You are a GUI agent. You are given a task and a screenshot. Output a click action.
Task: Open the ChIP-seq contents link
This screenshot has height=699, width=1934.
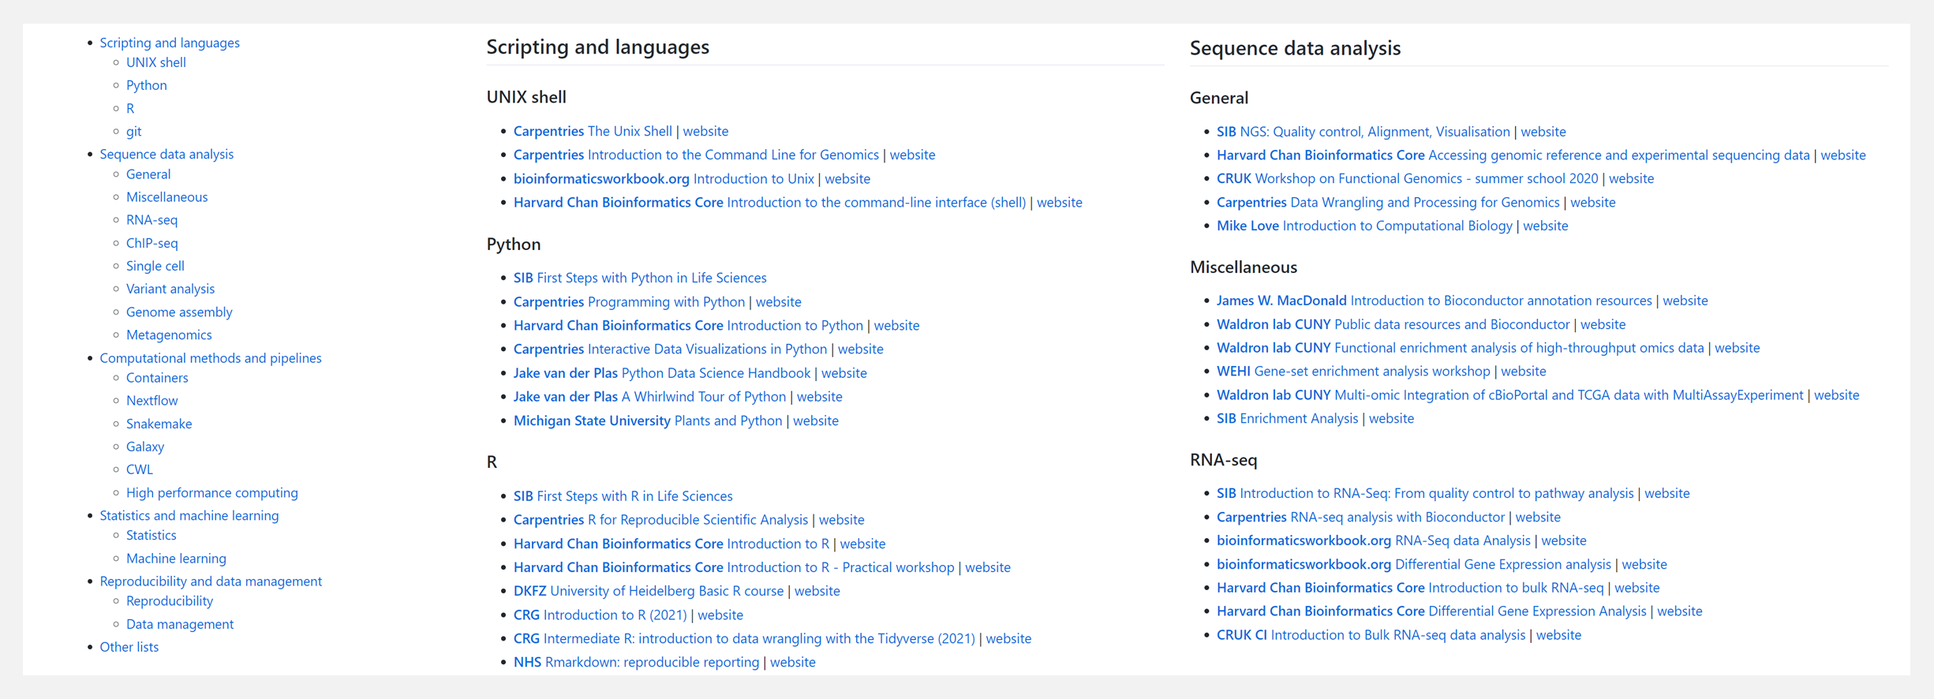(x=152, y=243)
